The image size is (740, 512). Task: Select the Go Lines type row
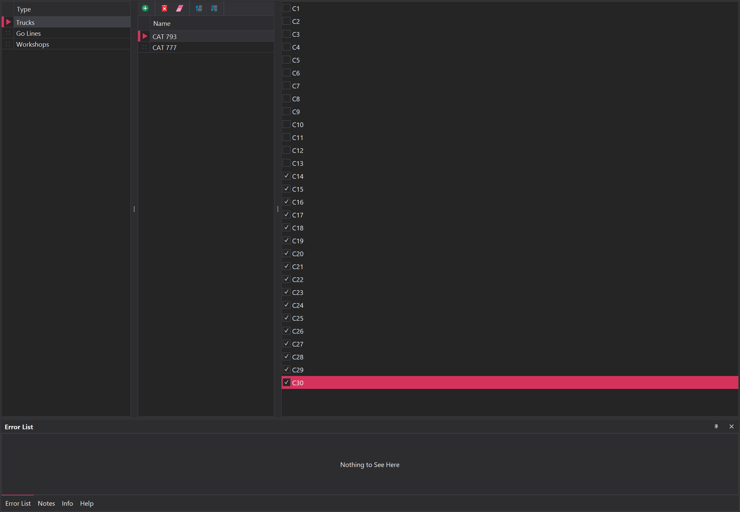(28, 33)
